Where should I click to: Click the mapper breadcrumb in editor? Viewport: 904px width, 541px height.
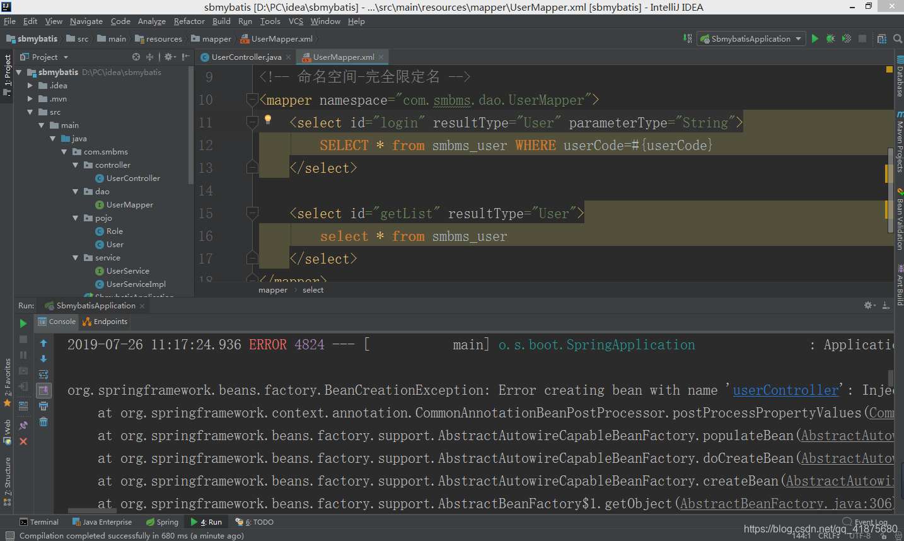coord(272,290)
